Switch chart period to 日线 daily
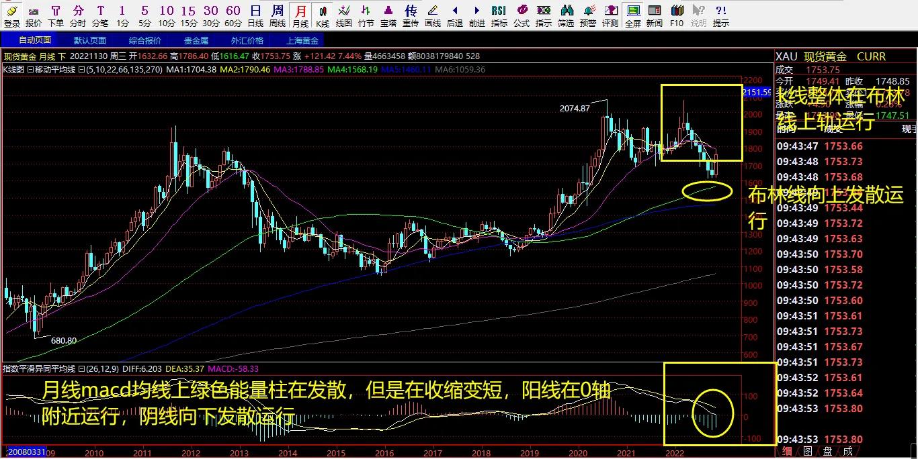 coord(255,13)
